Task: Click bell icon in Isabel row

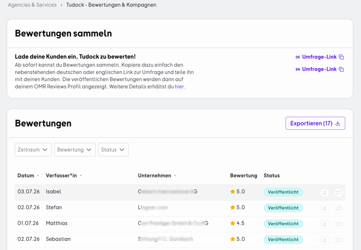Action: (324, 192)
